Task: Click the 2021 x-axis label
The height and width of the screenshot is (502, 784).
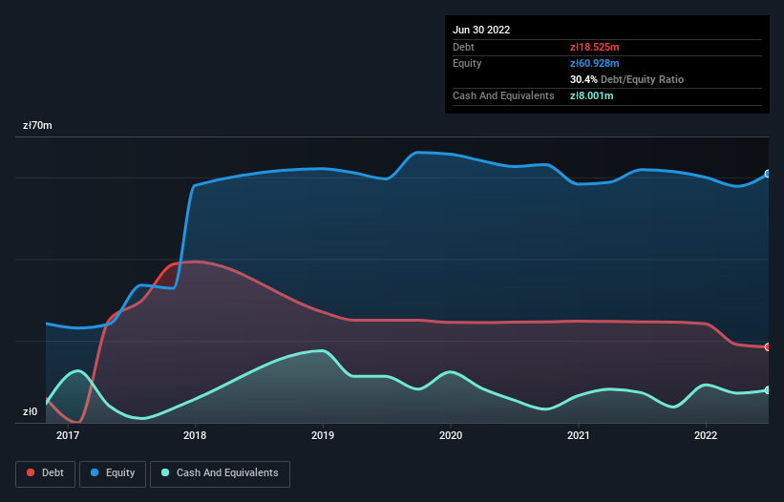Action: click(x=579, y=435)
